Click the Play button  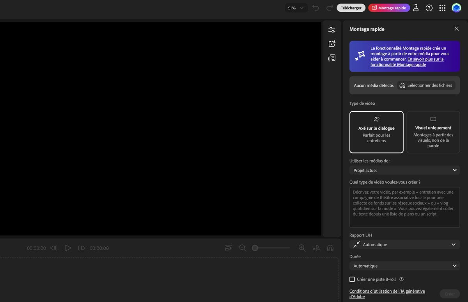68,248
